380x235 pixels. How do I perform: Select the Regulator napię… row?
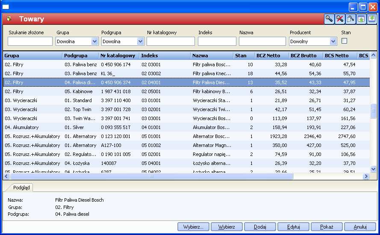coord(186,154)
